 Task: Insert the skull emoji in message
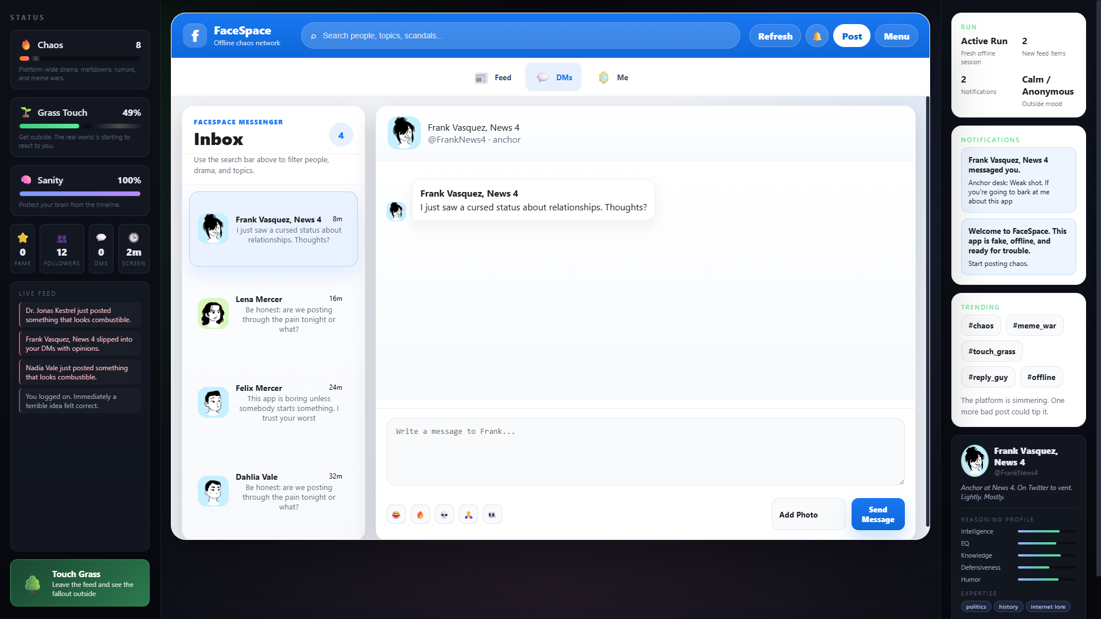point(444,514)
